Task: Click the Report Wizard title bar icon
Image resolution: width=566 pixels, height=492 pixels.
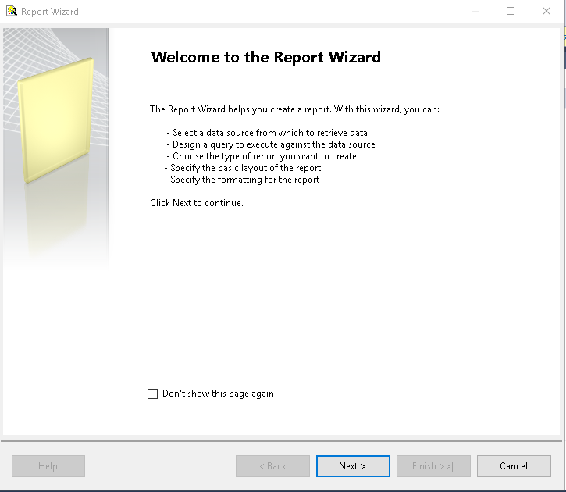Action: click(x=11, y=12)
